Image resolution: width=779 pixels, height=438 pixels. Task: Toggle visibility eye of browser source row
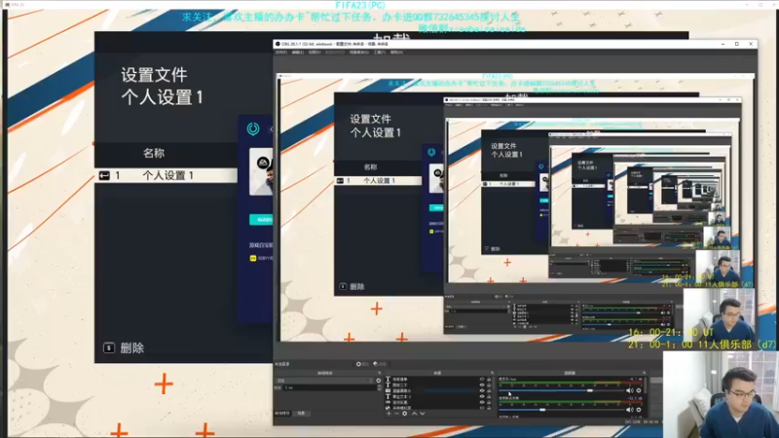482,408
